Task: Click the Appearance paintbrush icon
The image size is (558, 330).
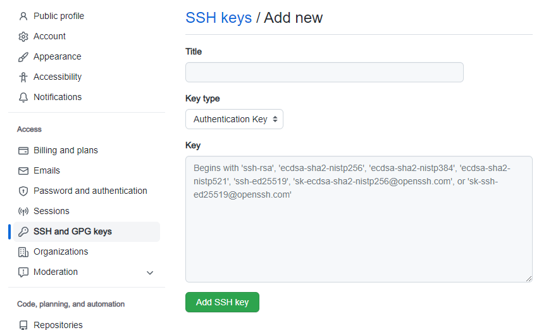Action: coord(23,56)
